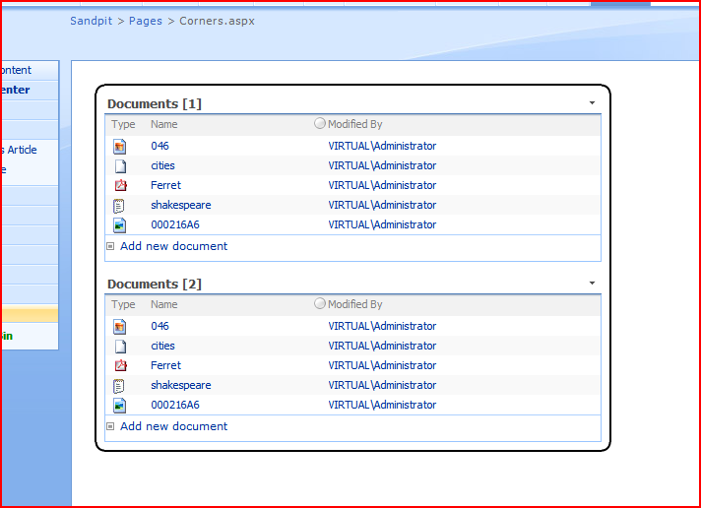Click the PDF icon next to Ferret in Documents [2]
Screen dimensions: 701x508
click(x=120, y=366)
